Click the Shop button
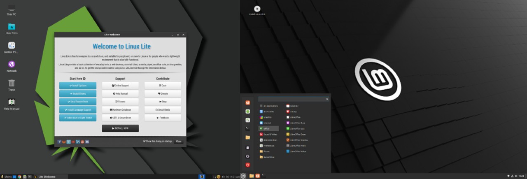This screenshot has width=527, height=179. [163, 102]
